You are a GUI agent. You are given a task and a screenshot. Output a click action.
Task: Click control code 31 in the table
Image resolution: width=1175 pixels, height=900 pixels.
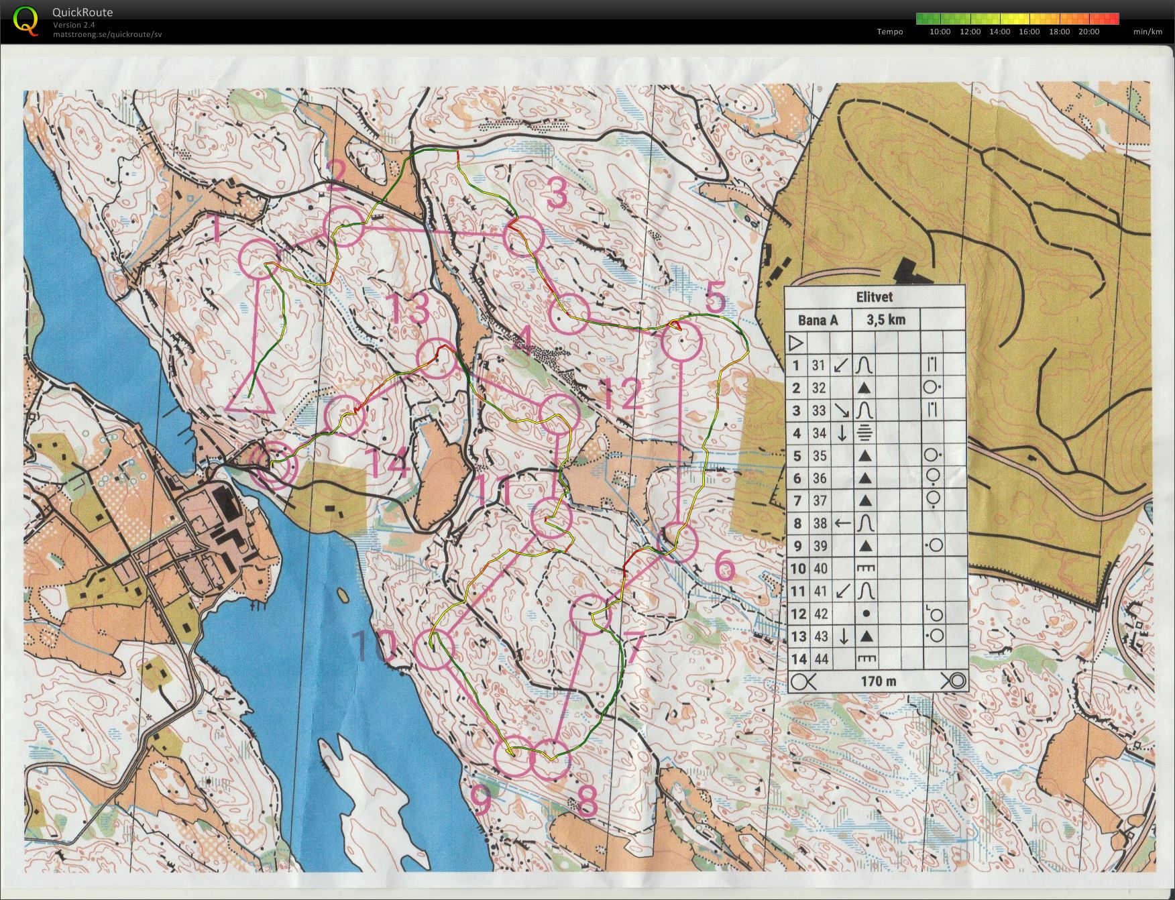[819, 365]
